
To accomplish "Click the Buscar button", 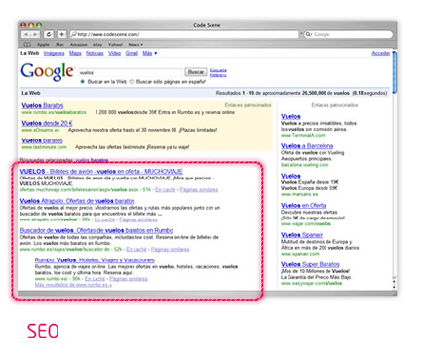I will [196, 72].
